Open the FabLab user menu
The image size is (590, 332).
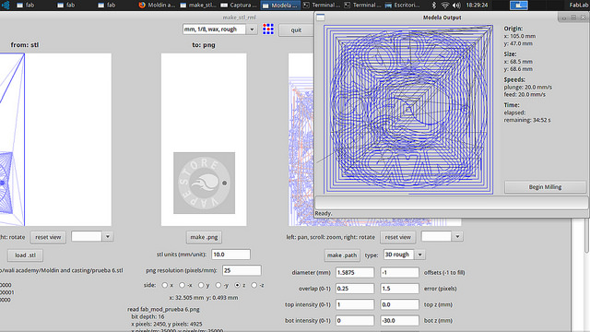point(579,5)
